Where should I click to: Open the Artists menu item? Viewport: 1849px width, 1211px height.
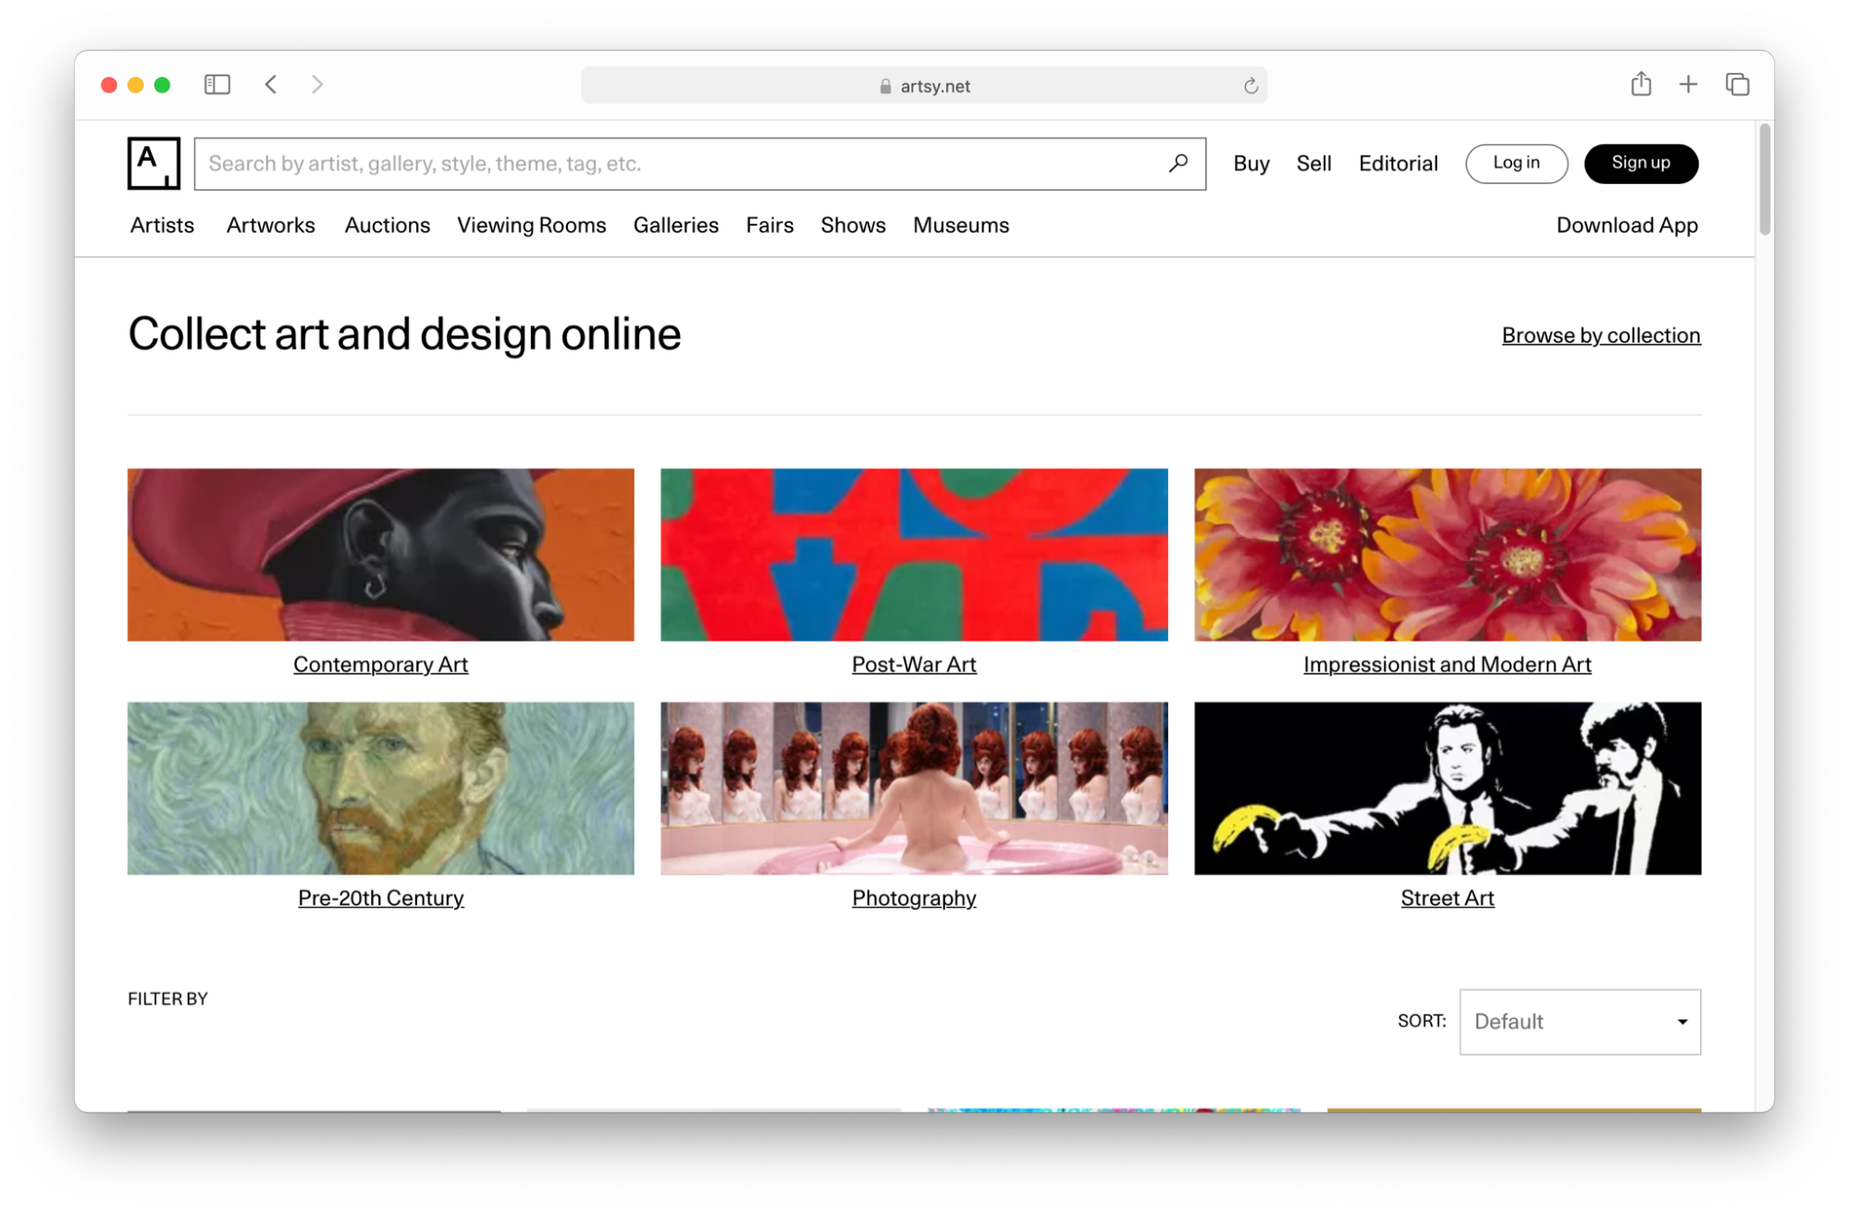point(162,226)
